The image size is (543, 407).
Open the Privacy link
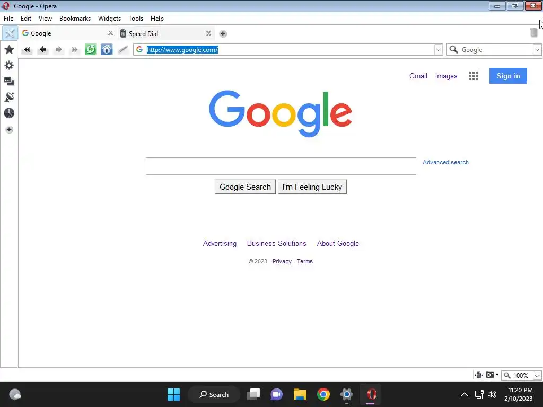click(x=282, y=262)
